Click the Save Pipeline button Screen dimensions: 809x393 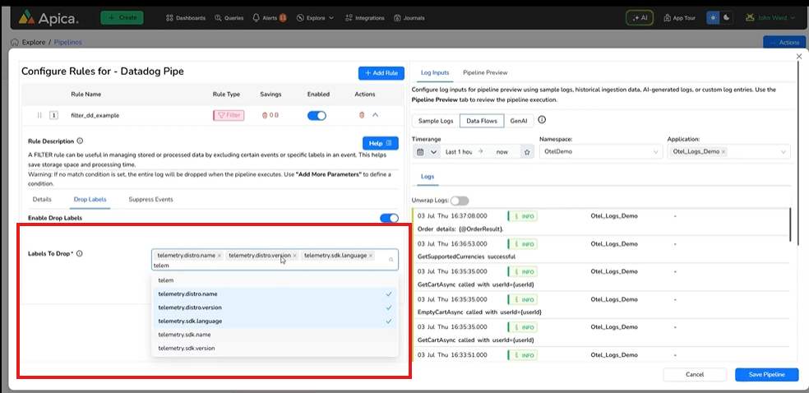tap(765, 374)
